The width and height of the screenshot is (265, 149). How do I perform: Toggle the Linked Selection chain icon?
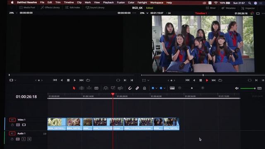pos(137,88)
